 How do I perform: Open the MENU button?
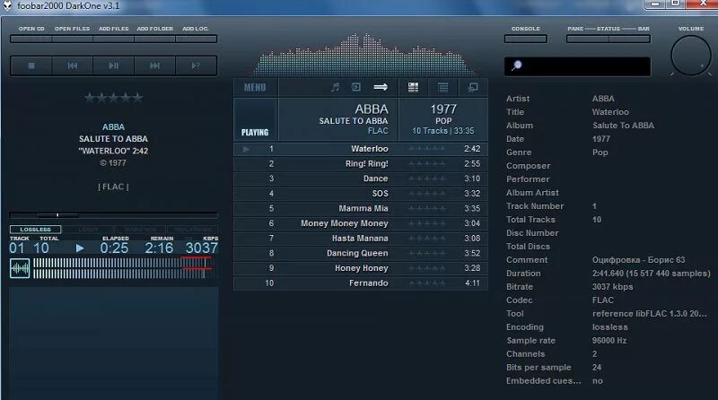coord(255,87)
